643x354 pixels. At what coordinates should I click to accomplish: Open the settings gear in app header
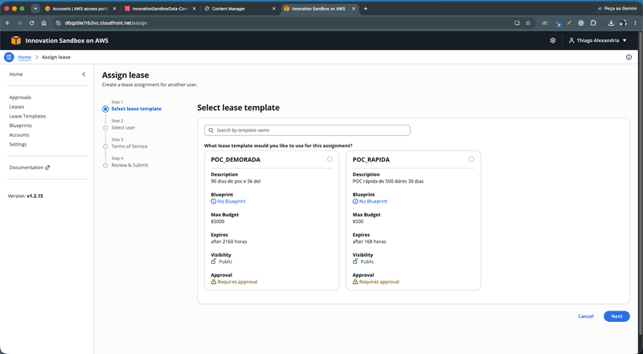click(553, 40)
